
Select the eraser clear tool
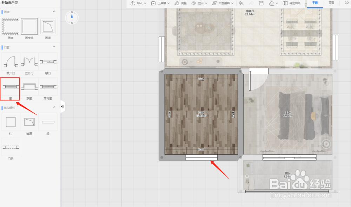(x=271, y=3)
